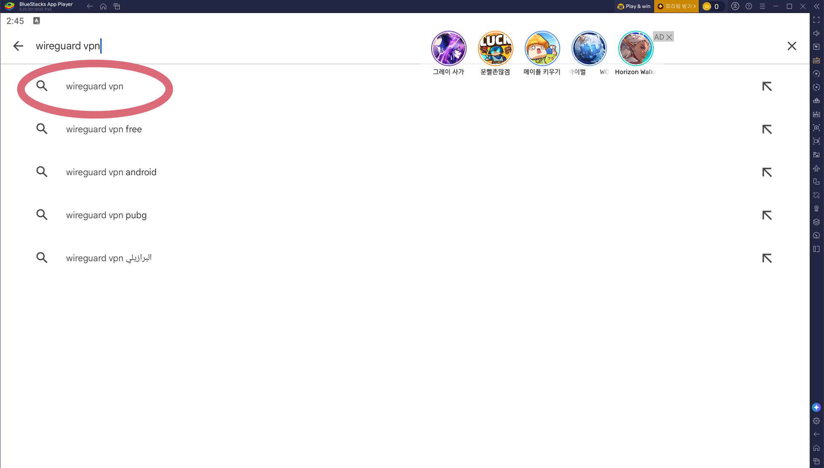Toggle fullscreen from the side toolbar
The height and width of the screenshot is (468, 824).
pyautogui.click(x=816, y=20)
